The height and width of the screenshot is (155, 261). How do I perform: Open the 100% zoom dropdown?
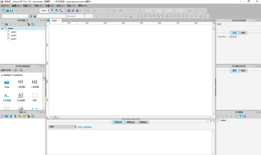point(48,11)
